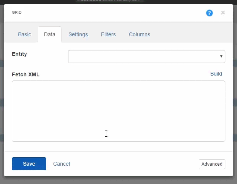Close the GRID dialog with the X

222,13
